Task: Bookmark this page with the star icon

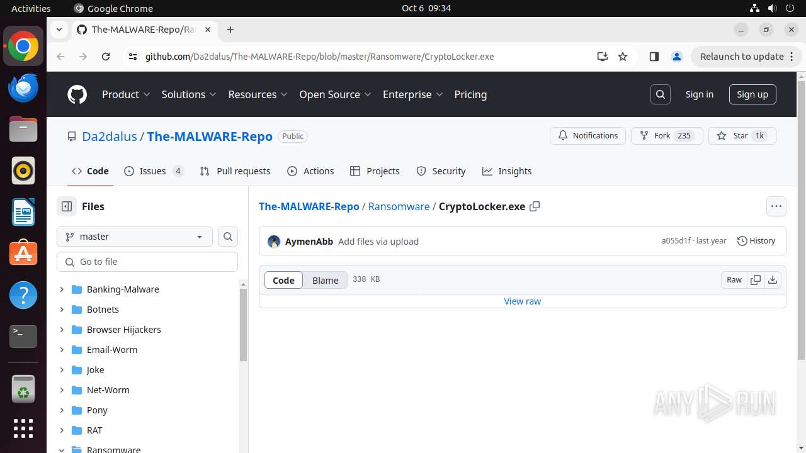Action: pos(623,57)
